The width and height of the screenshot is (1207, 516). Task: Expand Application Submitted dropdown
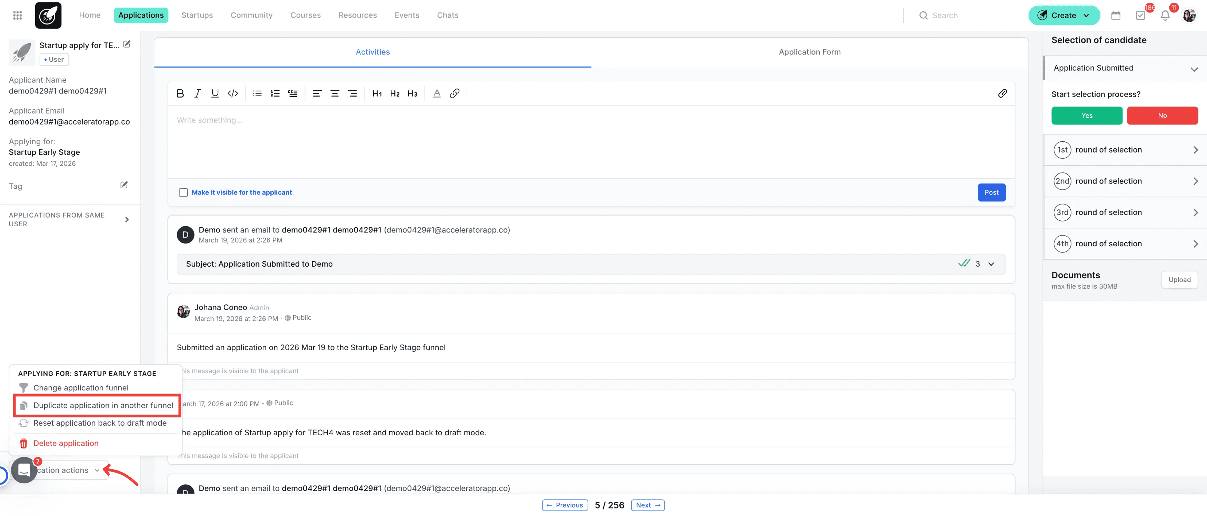[x=1194, y=69]
